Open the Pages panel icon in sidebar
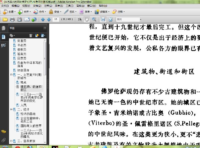The width and height of the screenshot is (200, 148). [x=4, y=28]
